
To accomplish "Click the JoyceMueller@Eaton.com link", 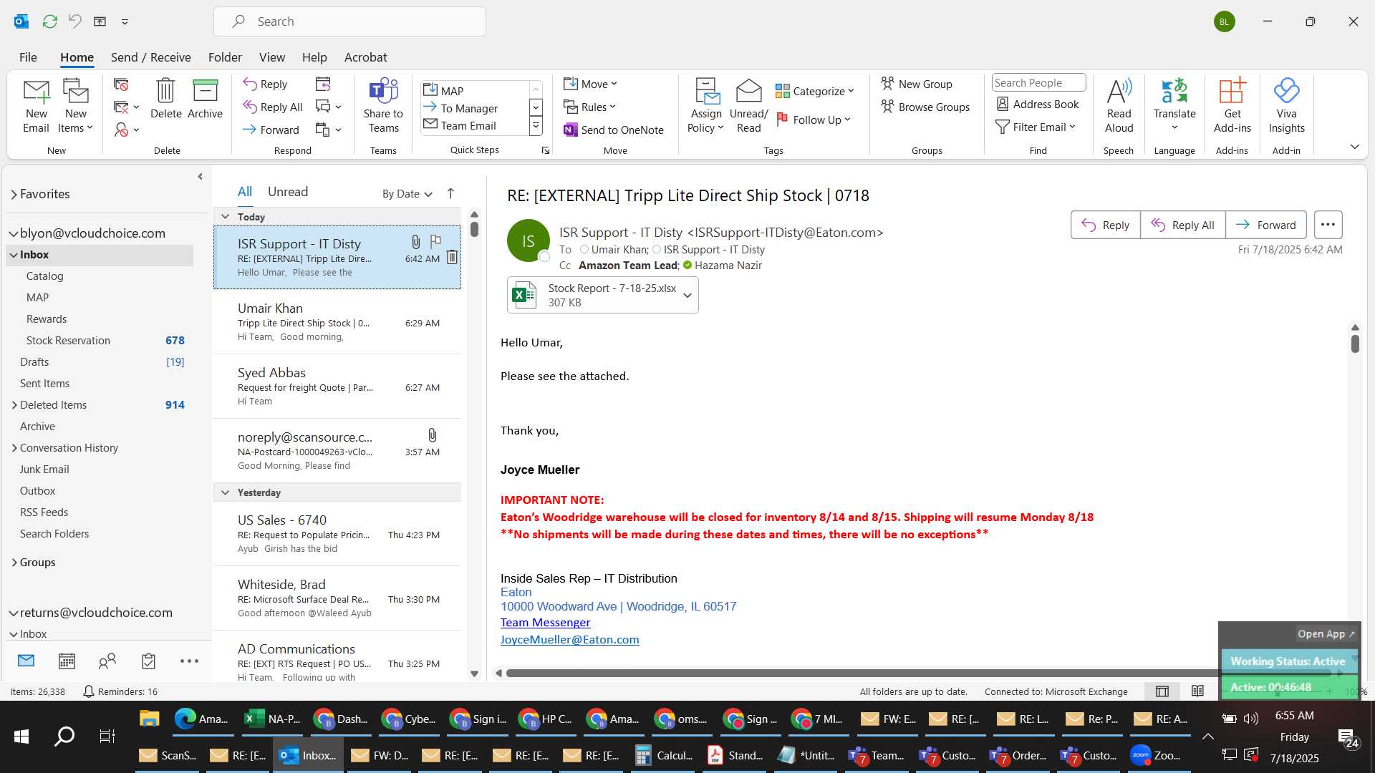I will click(x=569, y=640).
